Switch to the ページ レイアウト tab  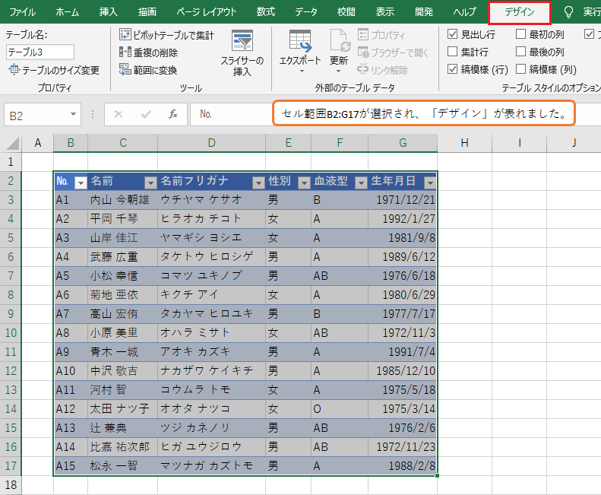[206, 12]
